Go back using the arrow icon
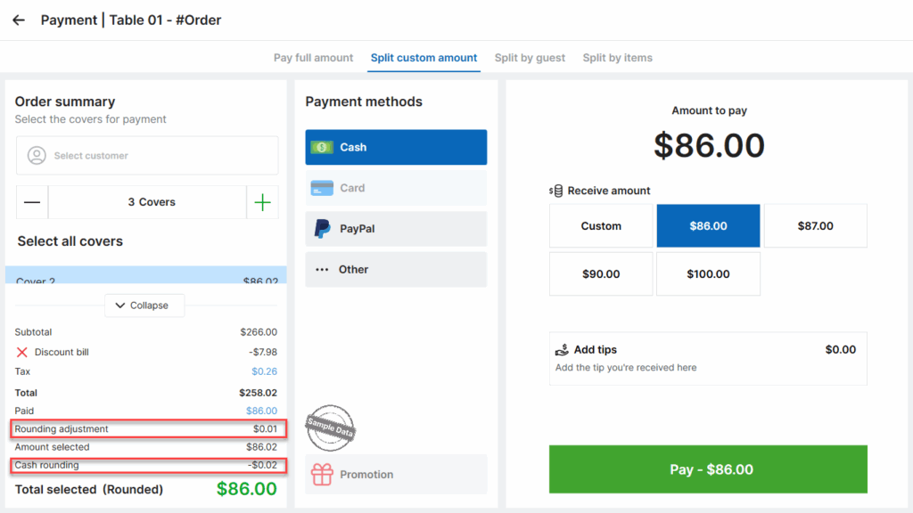Screen dimensions: 913x513 [x=19, y=20]
